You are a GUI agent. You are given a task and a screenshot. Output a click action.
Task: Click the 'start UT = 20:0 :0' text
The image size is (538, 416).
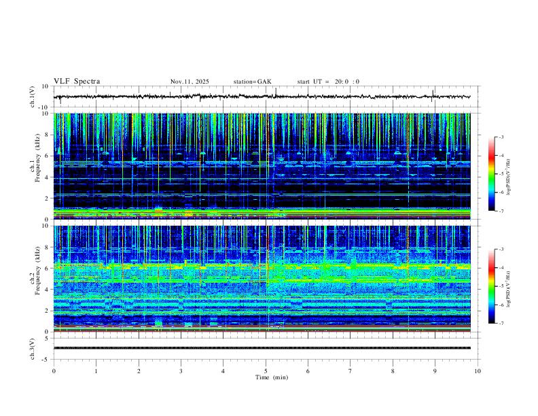[328, 82]
